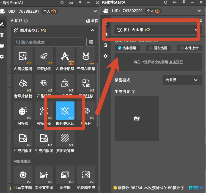Open the history list icon in right sidebar

(x=105, y=45)
